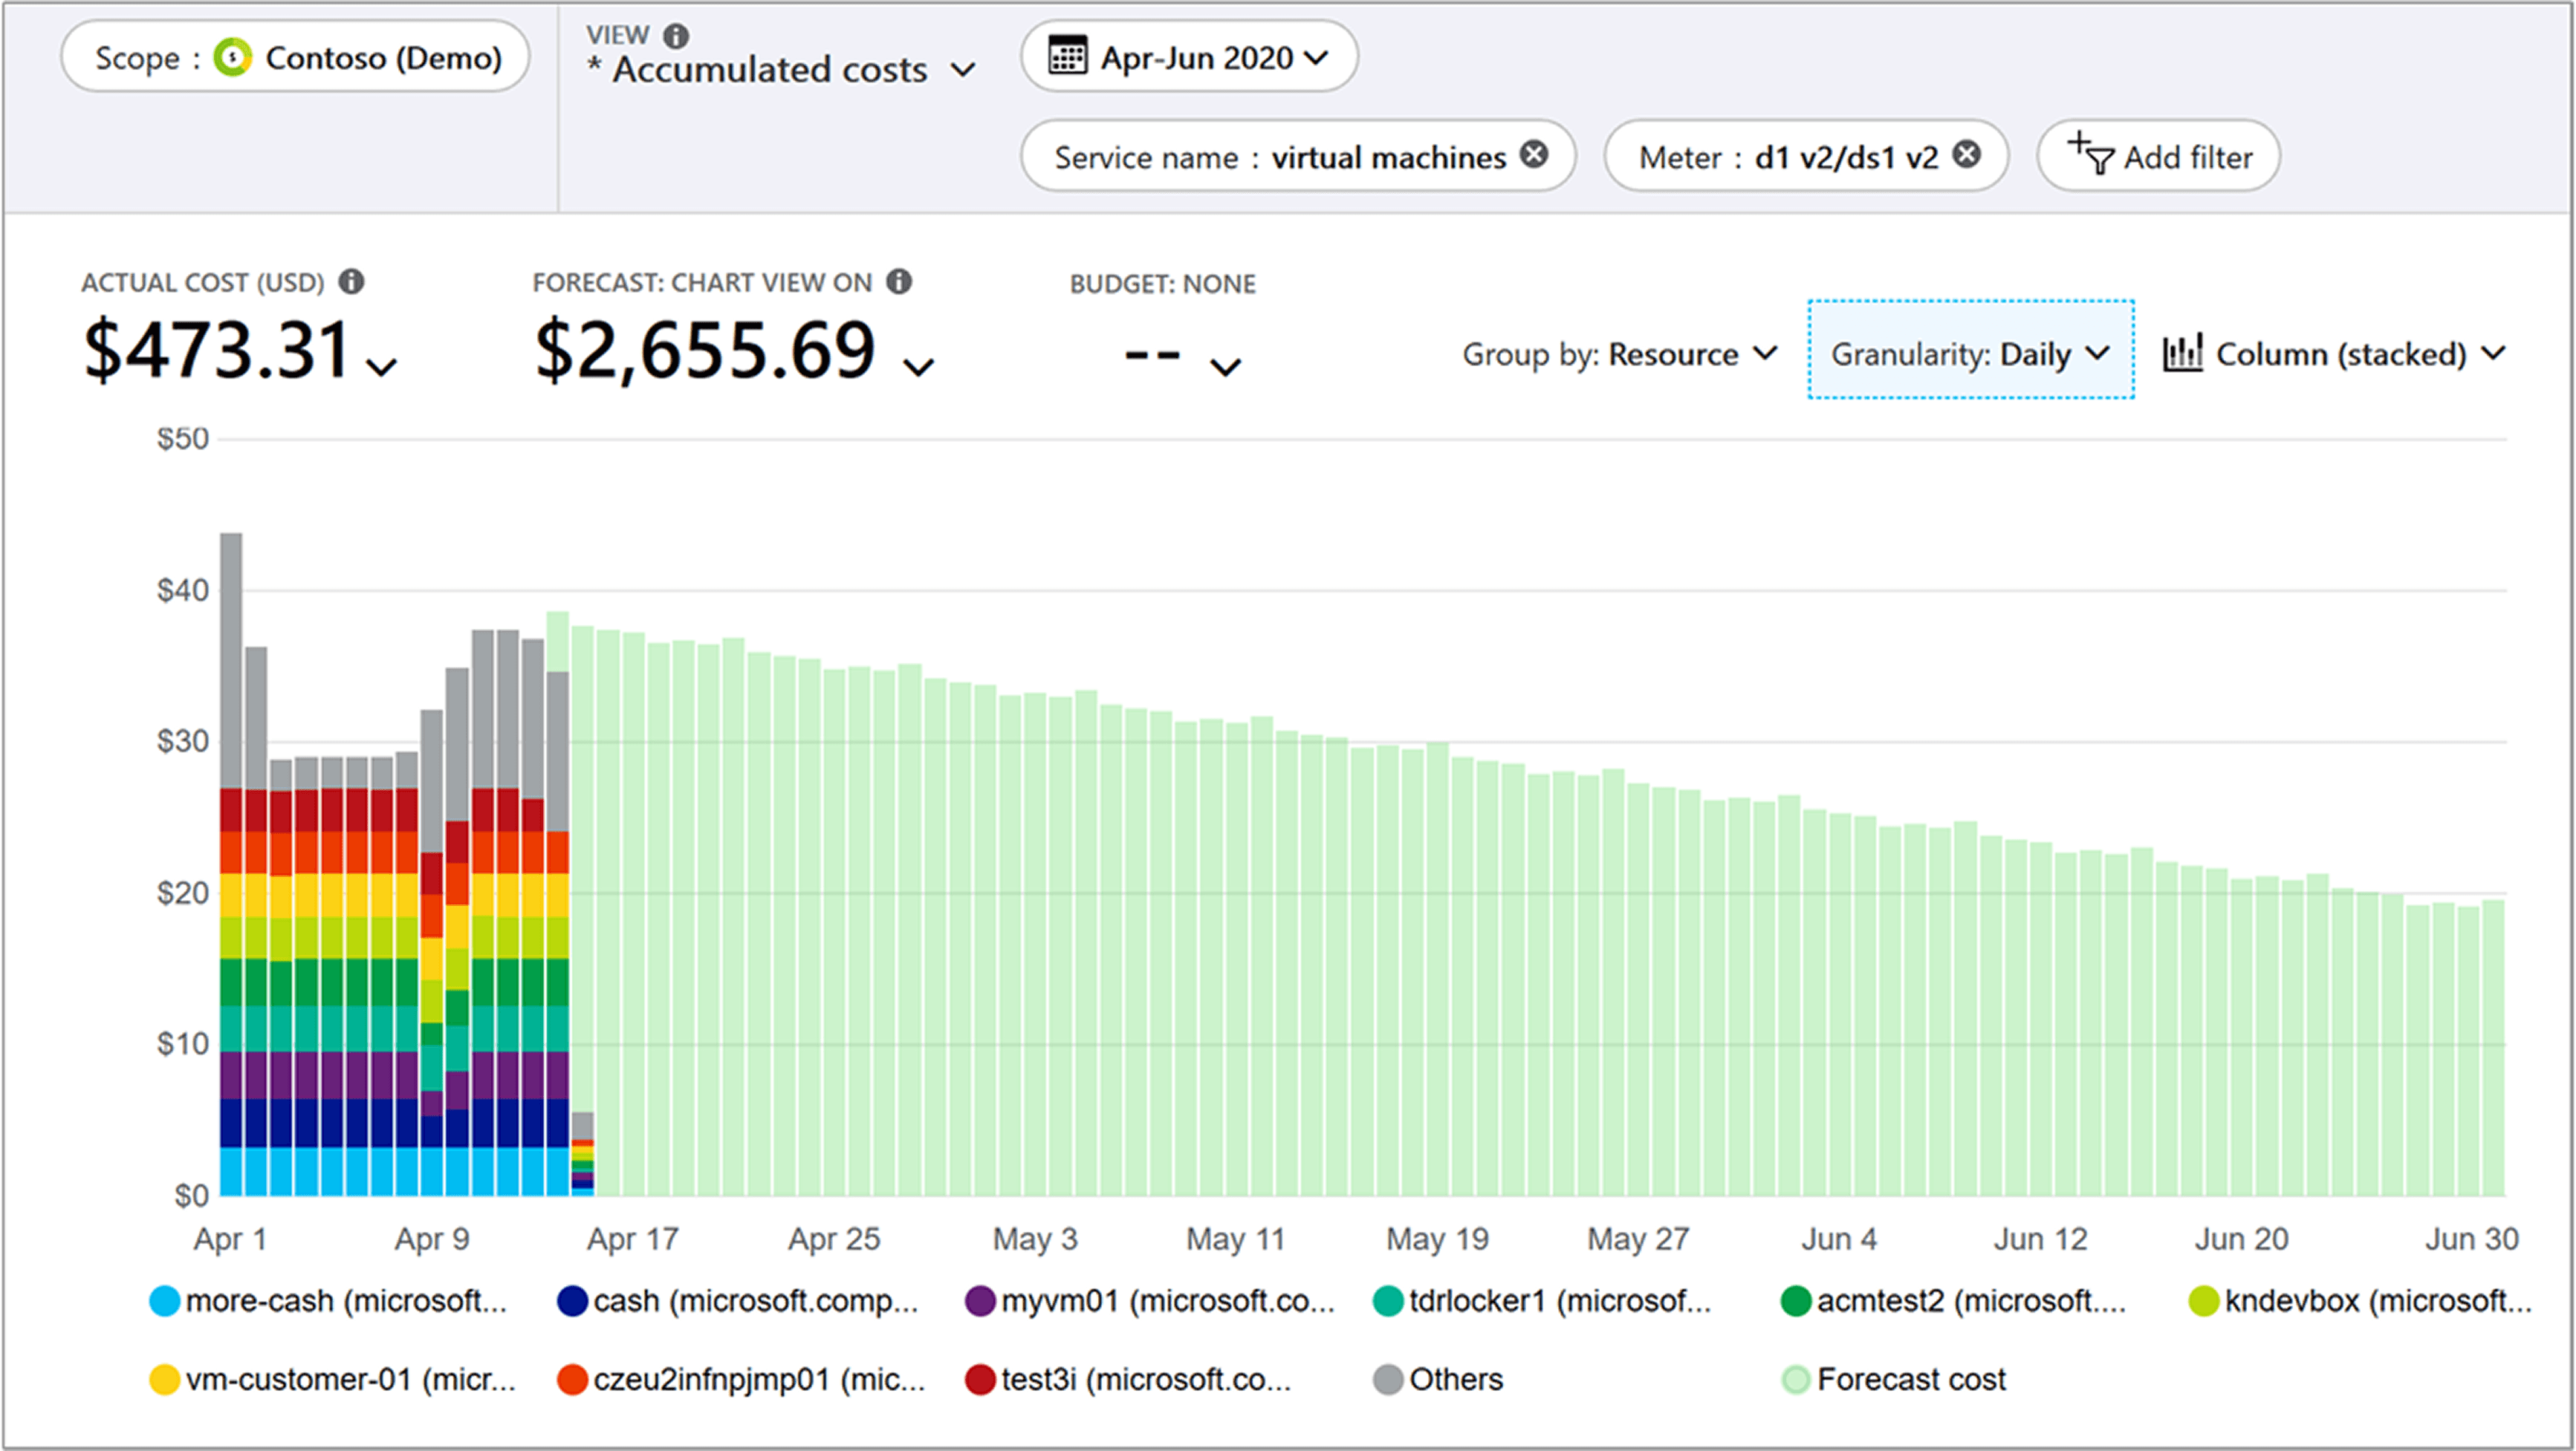Click the Scope Contoso (Demo) pill

pyautogui.click(x=295, y=57)
